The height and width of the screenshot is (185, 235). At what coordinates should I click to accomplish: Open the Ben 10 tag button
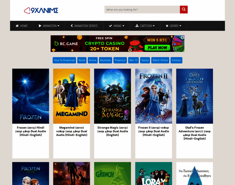133,60
